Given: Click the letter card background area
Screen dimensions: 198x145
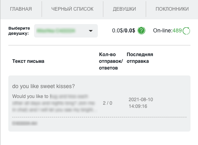Looking at the screenshot, I should (99, 104).
